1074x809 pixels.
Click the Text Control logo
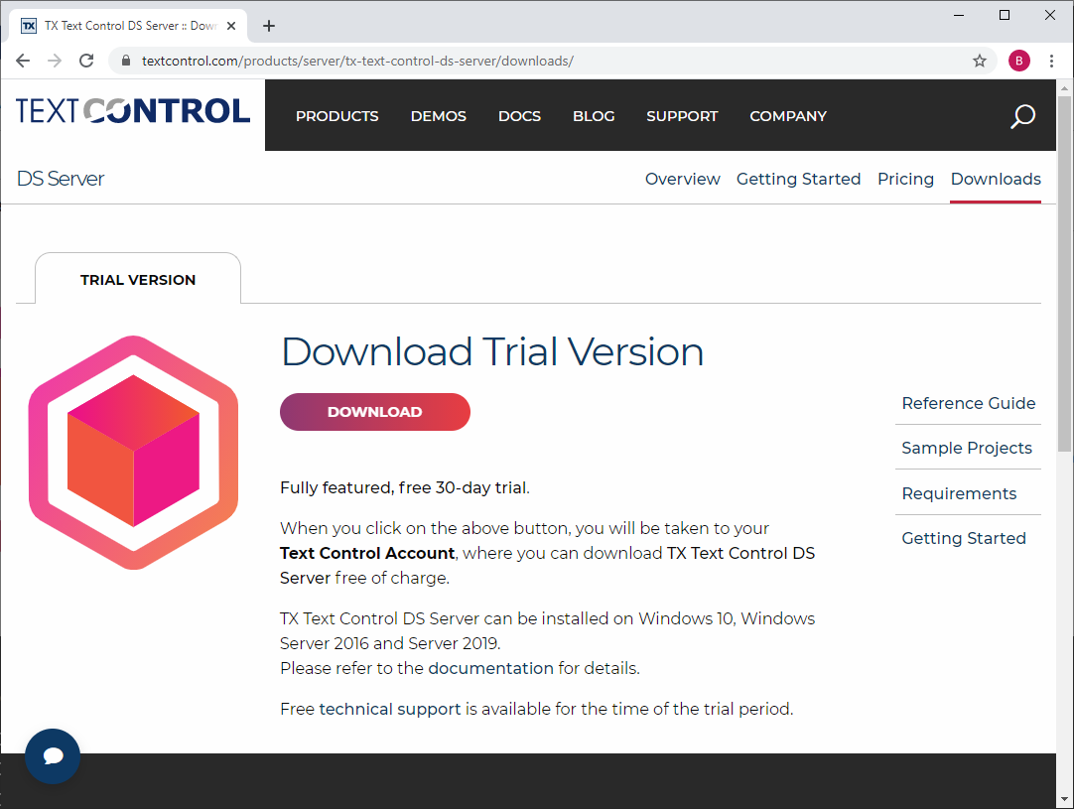pyautogui.click(x=133, y=111)
